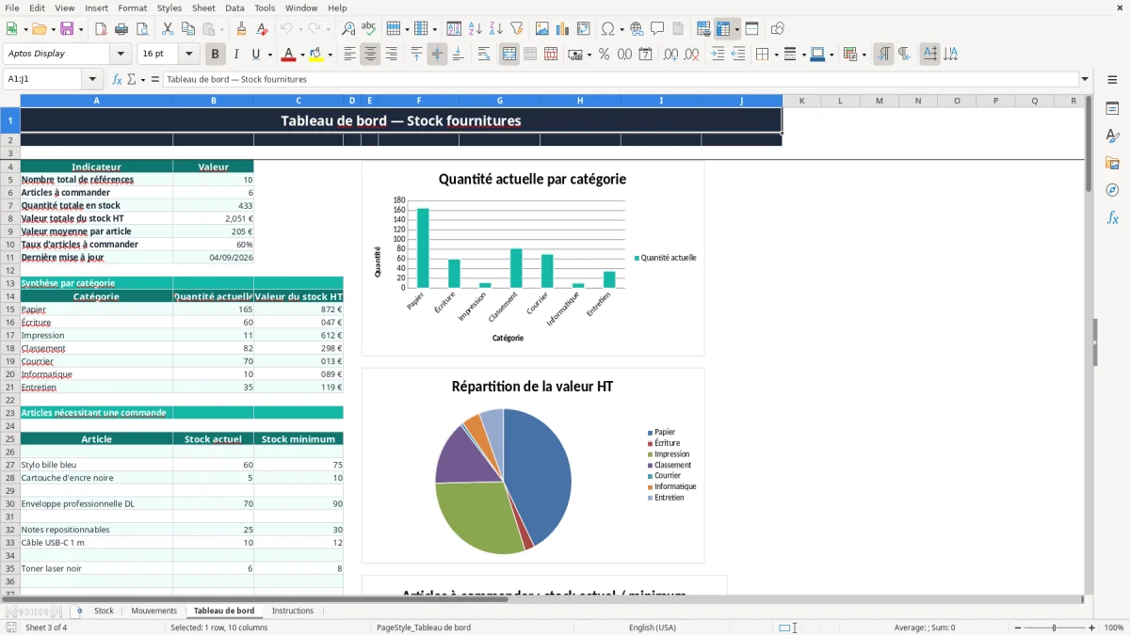This screenshot has width=1130, height=635.
Task: Click the Print icon
Action: 121,29
